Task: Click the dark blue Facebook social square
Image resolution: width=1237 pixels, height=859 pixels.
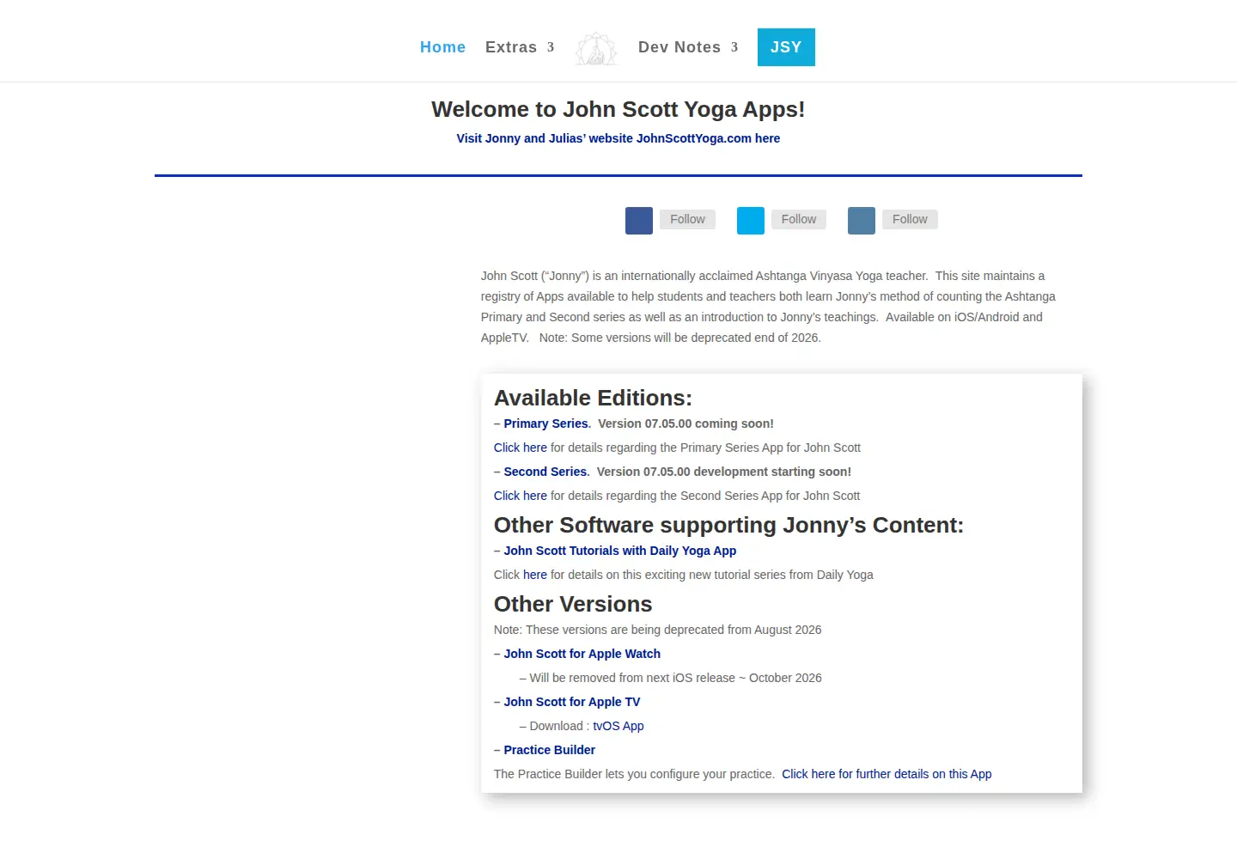Action: pyautogui.click(x=639, y=221)
